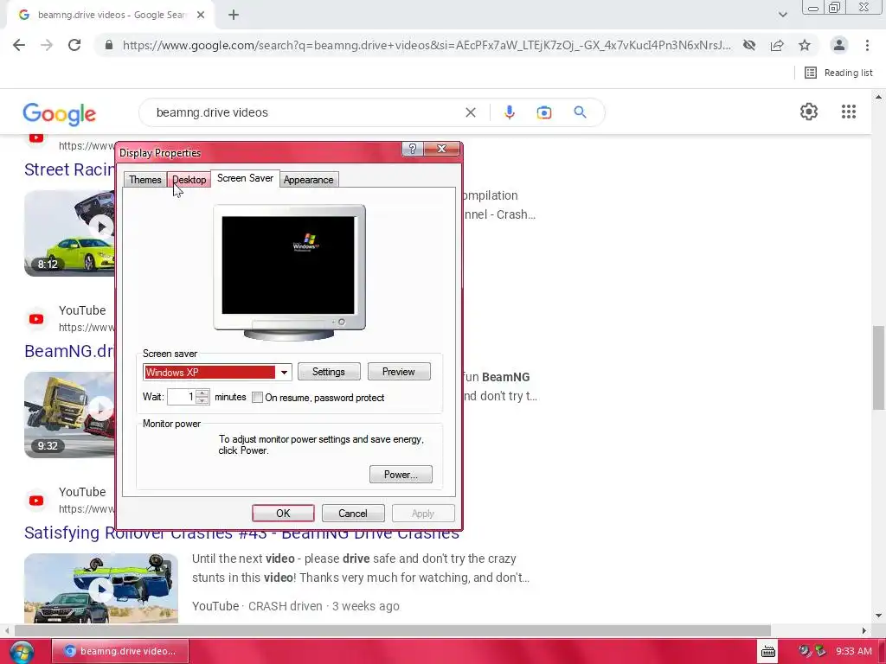Go back with the browser back arrow
Image resolution: width=886 pixels, height=664 pixels.
tap(19, 45)
